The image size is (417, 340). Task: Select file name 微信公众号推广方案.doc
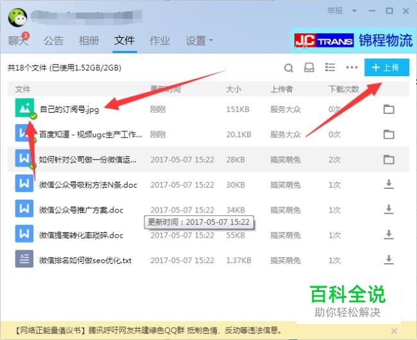click(x=81, y=210)
